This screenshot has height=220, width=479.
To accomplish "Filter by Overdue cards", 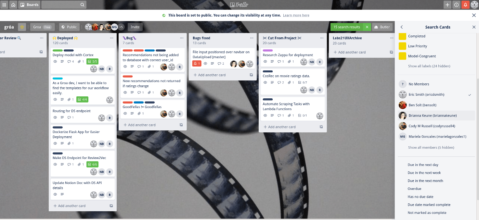I will click(414, 189).
